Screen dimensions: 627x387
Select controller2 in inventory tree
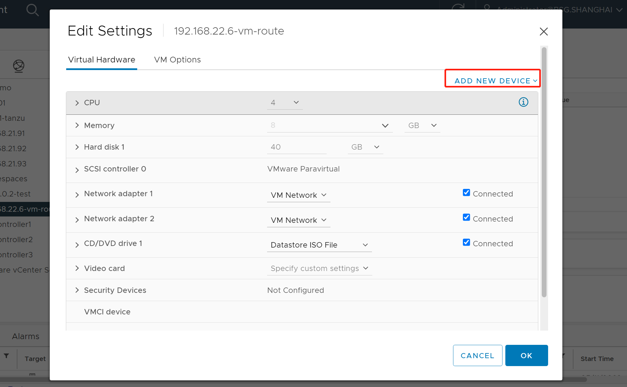16,240
